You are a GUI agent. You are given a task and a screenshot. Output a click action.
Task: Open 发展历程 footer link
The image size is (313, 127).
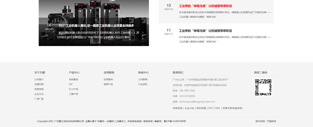pos(39,84)
